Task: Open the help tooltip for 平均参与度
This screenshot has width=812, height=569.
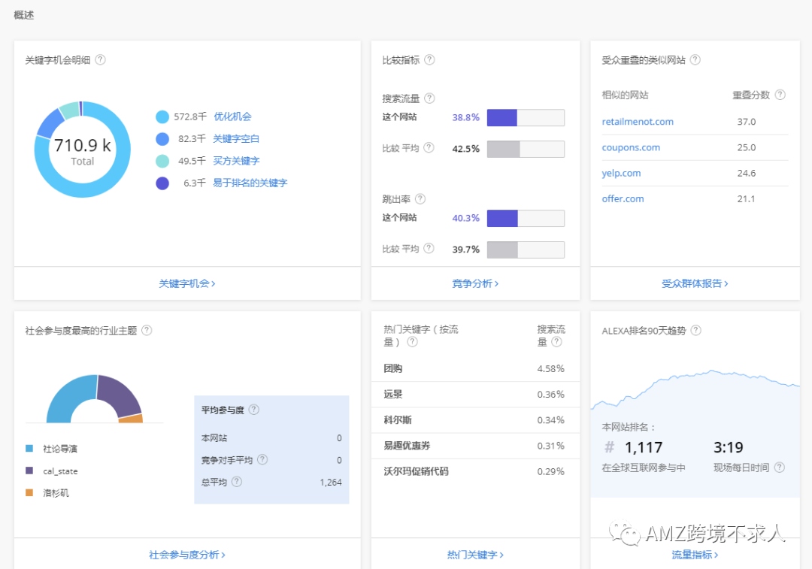Action: tap(255, 410)
